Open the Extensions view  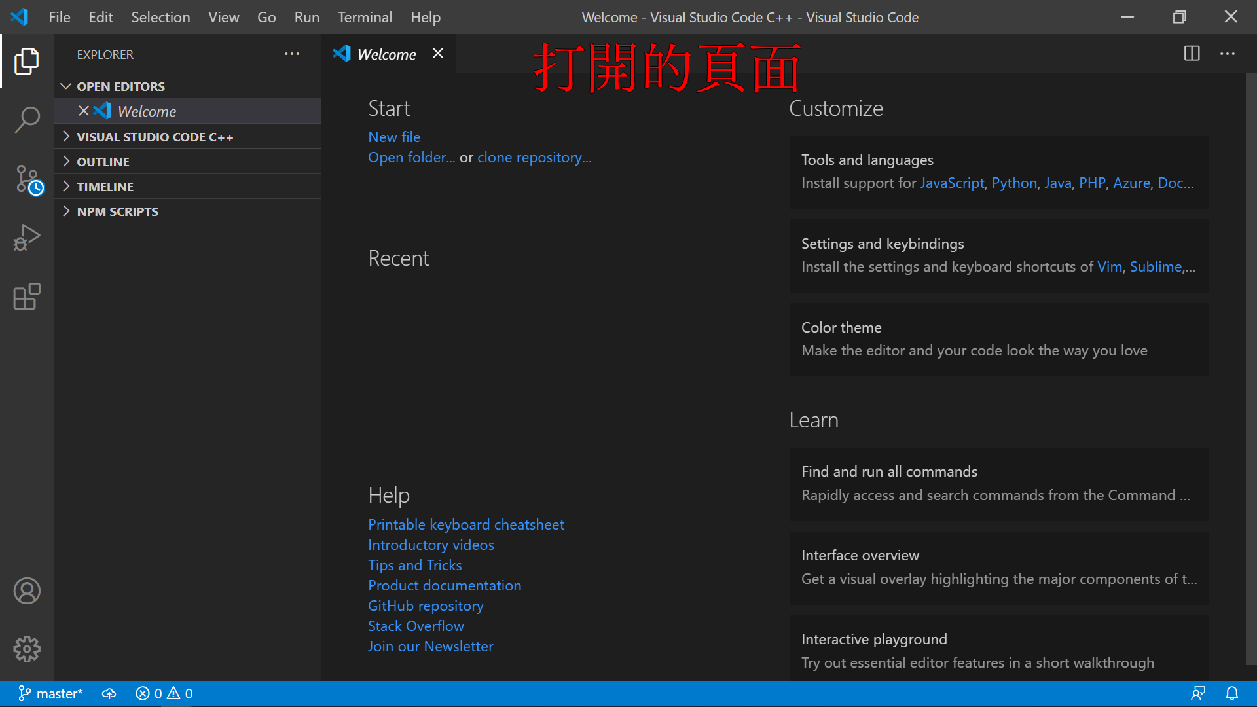coord(27,297)
